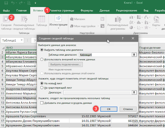Click the Redo arrow icon
Screen dimensions: 165x128
21,3
